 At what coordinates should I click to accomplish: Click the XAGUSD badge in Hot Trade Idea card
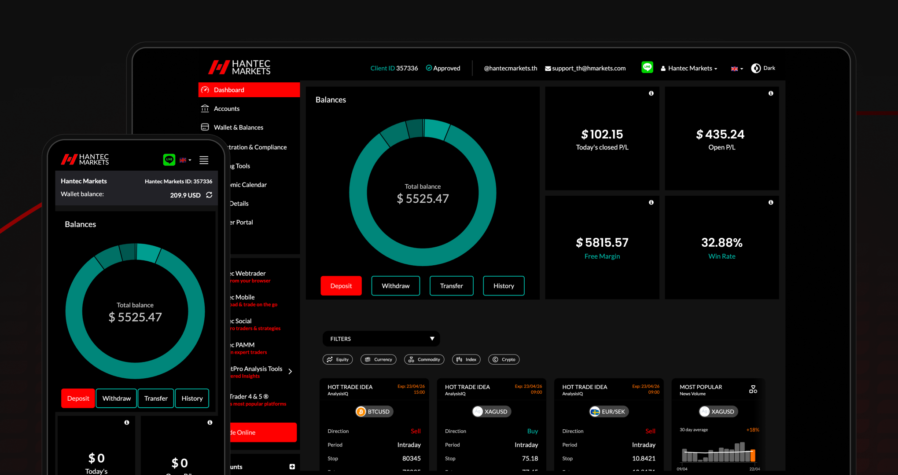492,412
